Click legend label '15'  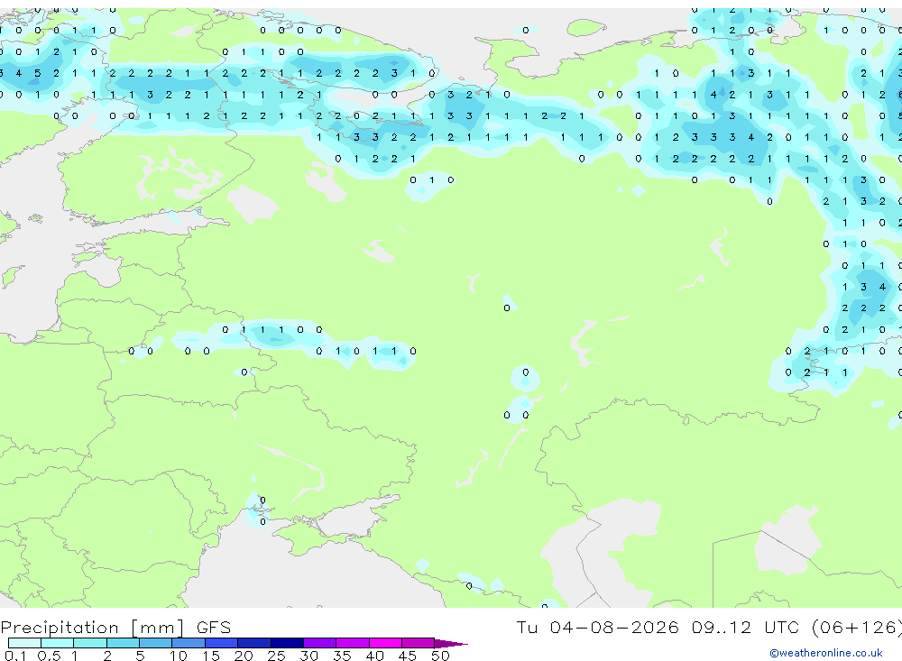point(211,656)
